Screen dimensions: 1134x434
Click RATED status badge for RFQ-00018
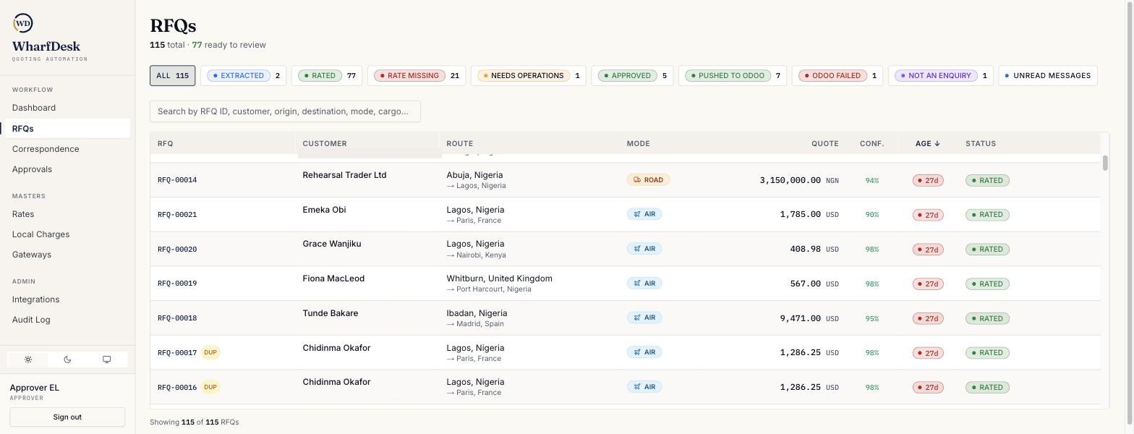click(987, 318)
